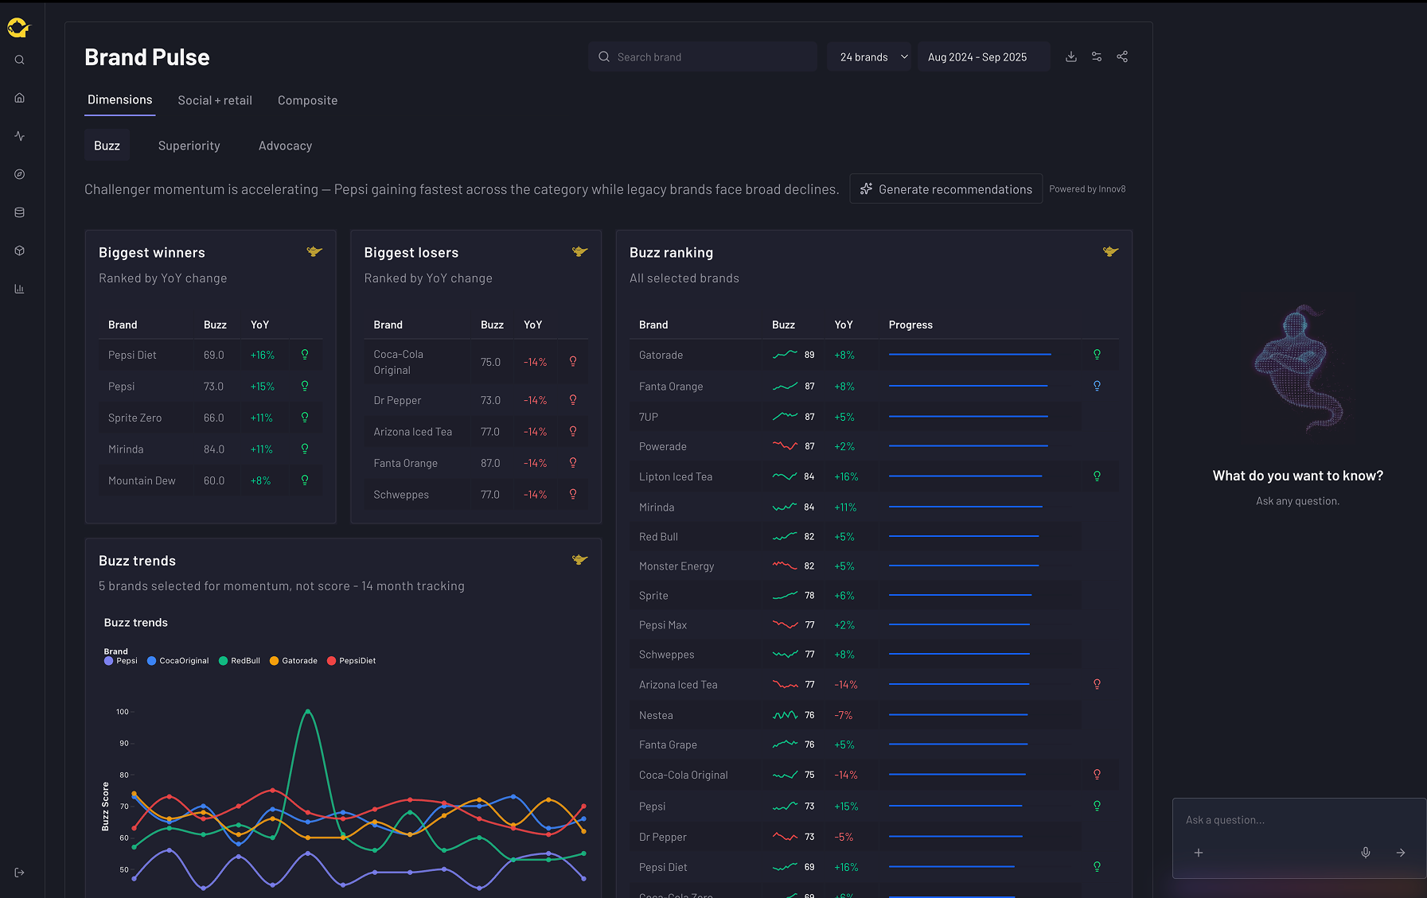Open the Aug 2024 - Sep 2025 date range
Image resolution: width=1427 pixels, height=898 pixels.
coord(984,57)
